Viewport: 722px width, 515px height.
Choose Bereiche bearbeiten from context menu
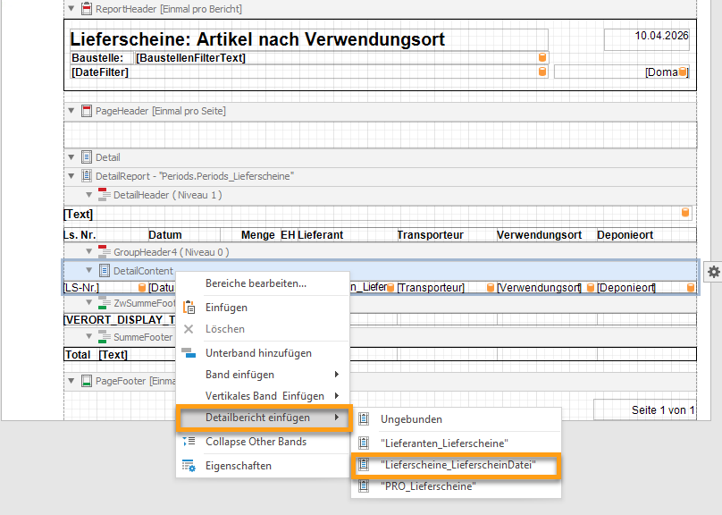263,283
